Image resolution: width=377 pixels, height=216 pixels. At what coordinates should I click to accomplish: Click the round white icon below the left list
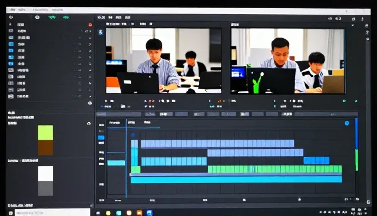coord(90,103)
